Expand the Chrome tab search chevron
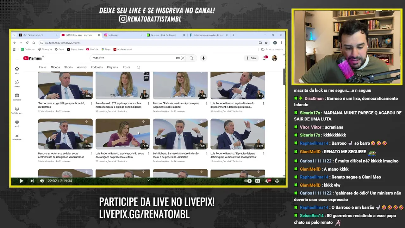Viewport: 405px width, 228px height. click(14, 35)
